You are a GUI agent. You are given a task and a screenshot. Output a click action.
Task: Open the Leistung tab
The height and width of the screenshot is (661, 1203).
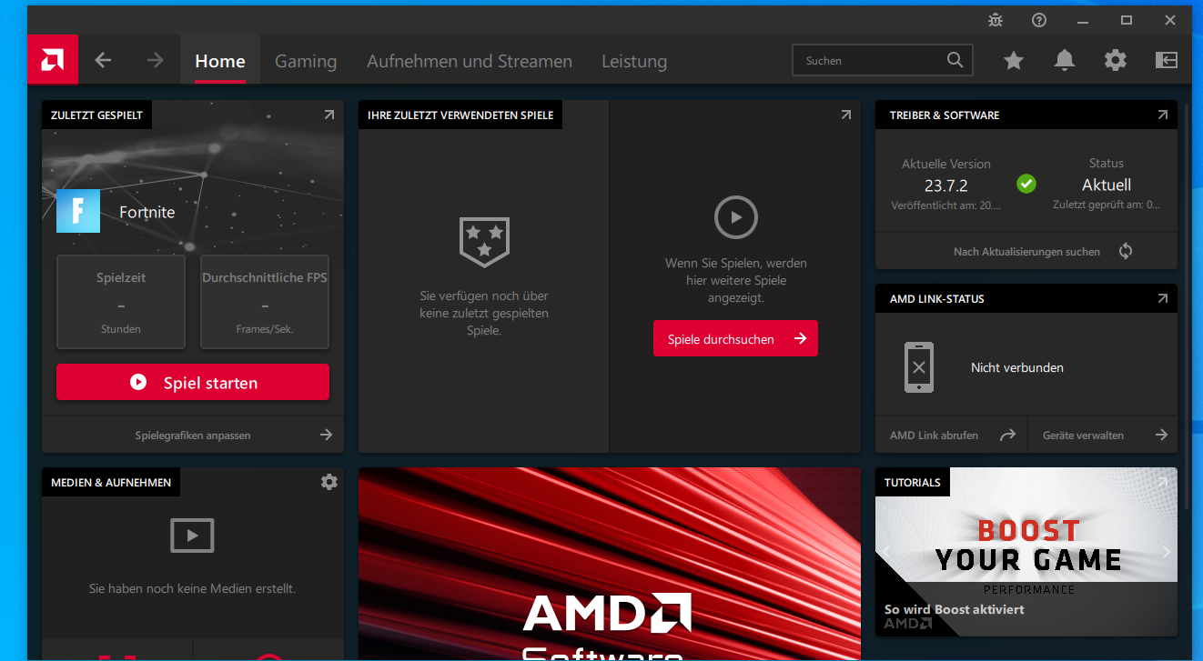coord(634,61)
